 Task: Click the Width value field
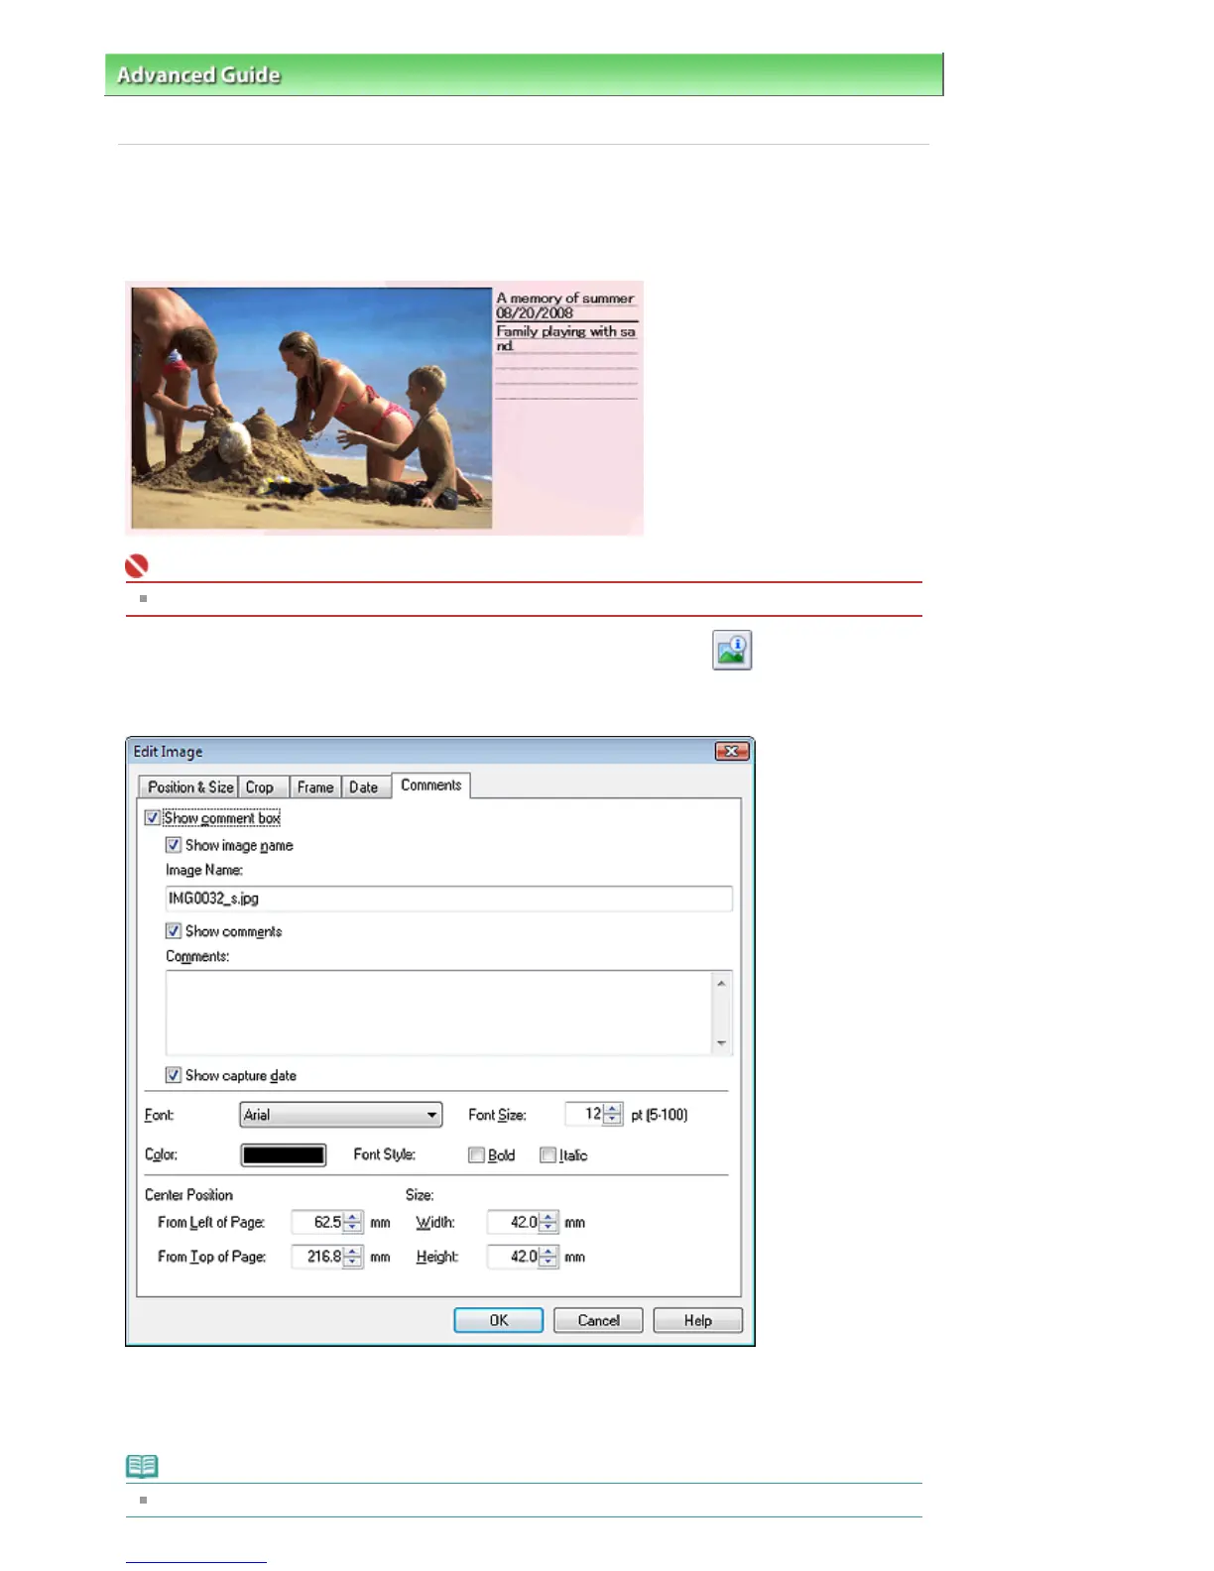[513, 1223]
